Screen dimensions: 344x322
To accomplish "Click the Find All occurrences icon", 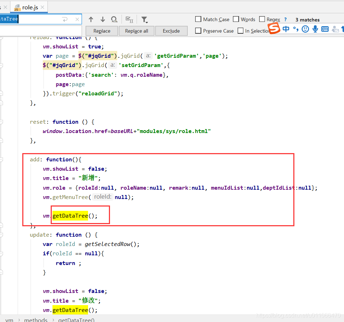I will (x=114, y=19).
